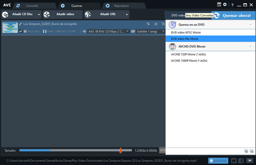This screenshot has height=165, width=256.
Task: Expand the Añadir CD Disc dropdown arrow
Action: click(39, 15)
